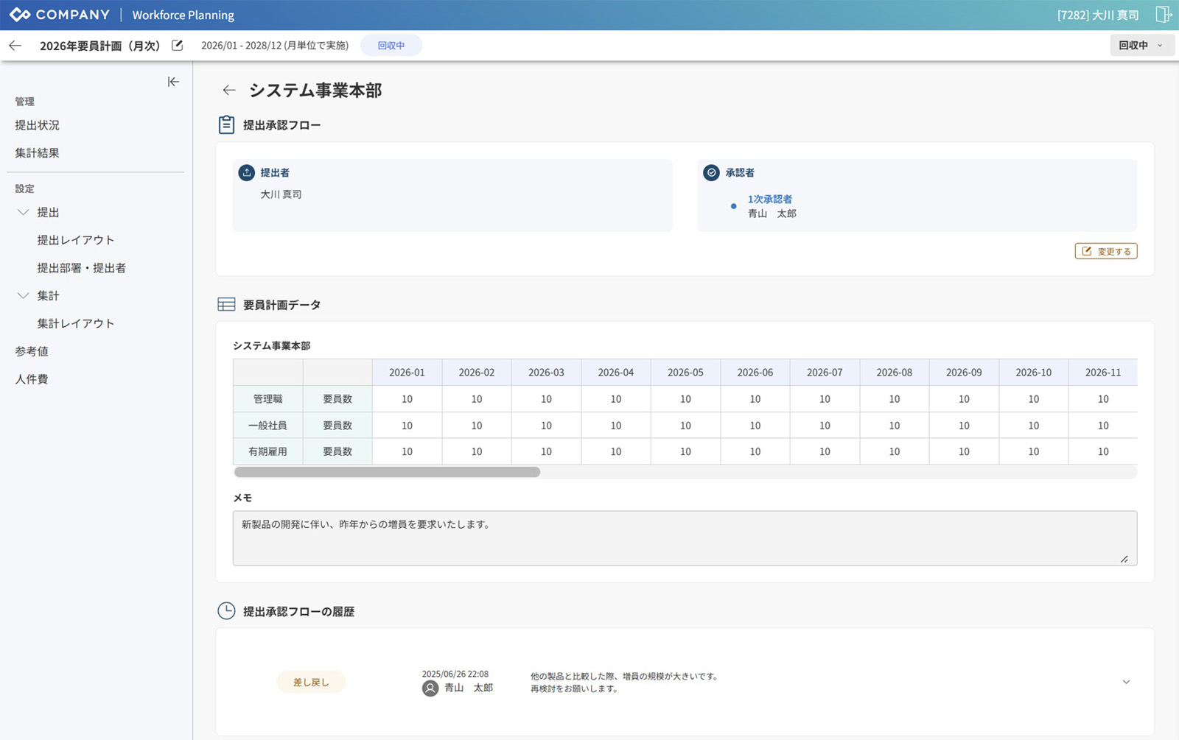Screen dimensions: 1179x740
Task: Click the horizontal scrollbar under the table
Action: click(388, 472)
